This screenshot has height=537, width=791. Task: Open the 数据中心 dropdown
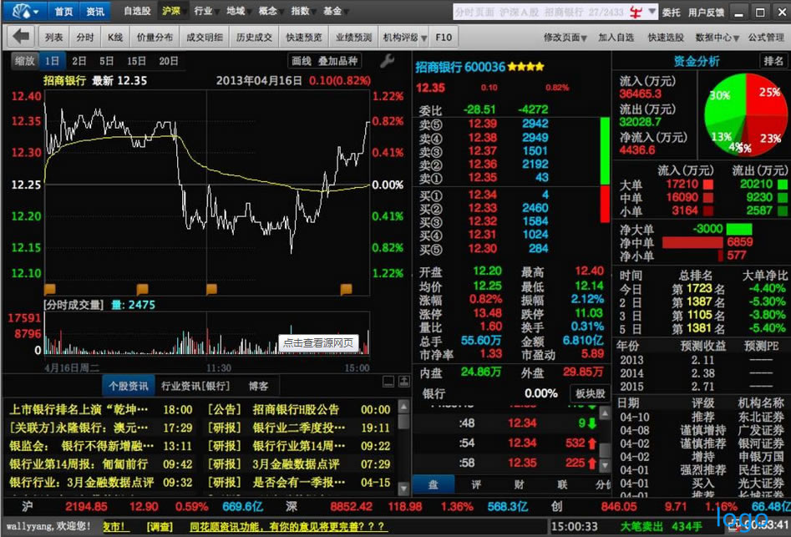coord(717,37)
